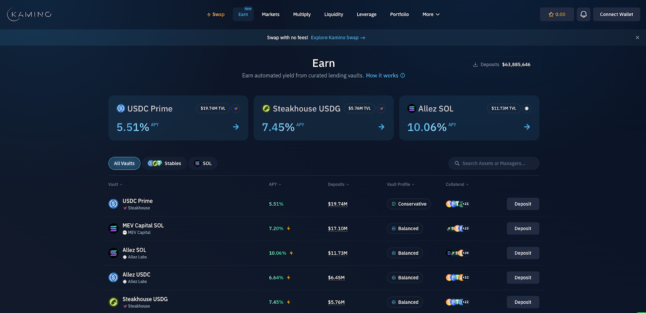Filter vaults by Stables
The height and width of the screenshot is (313, 646).
pos(164,164)
